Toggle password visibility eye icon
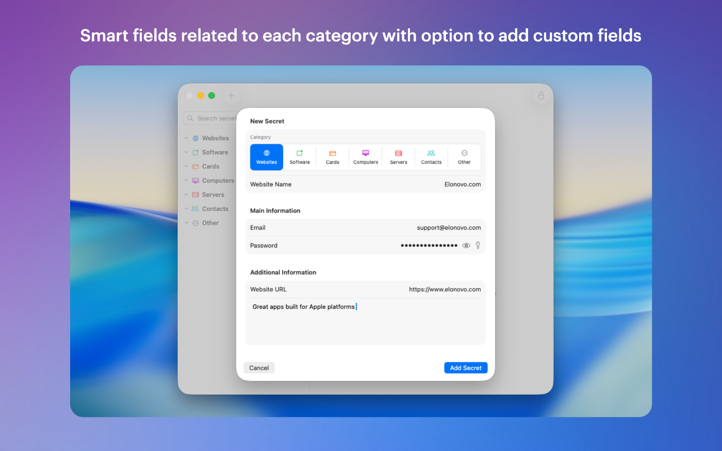The height and width of the screenshot is (451, 722). [466, 245]
